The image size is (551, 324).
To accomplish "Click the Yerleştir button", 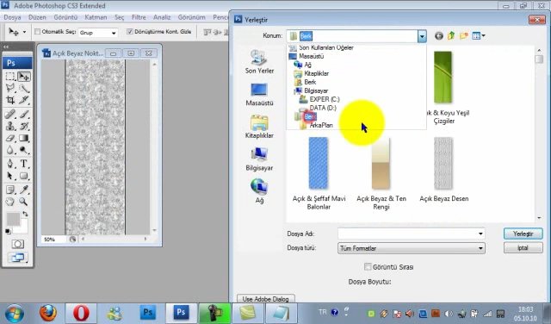I will point(523,234).
